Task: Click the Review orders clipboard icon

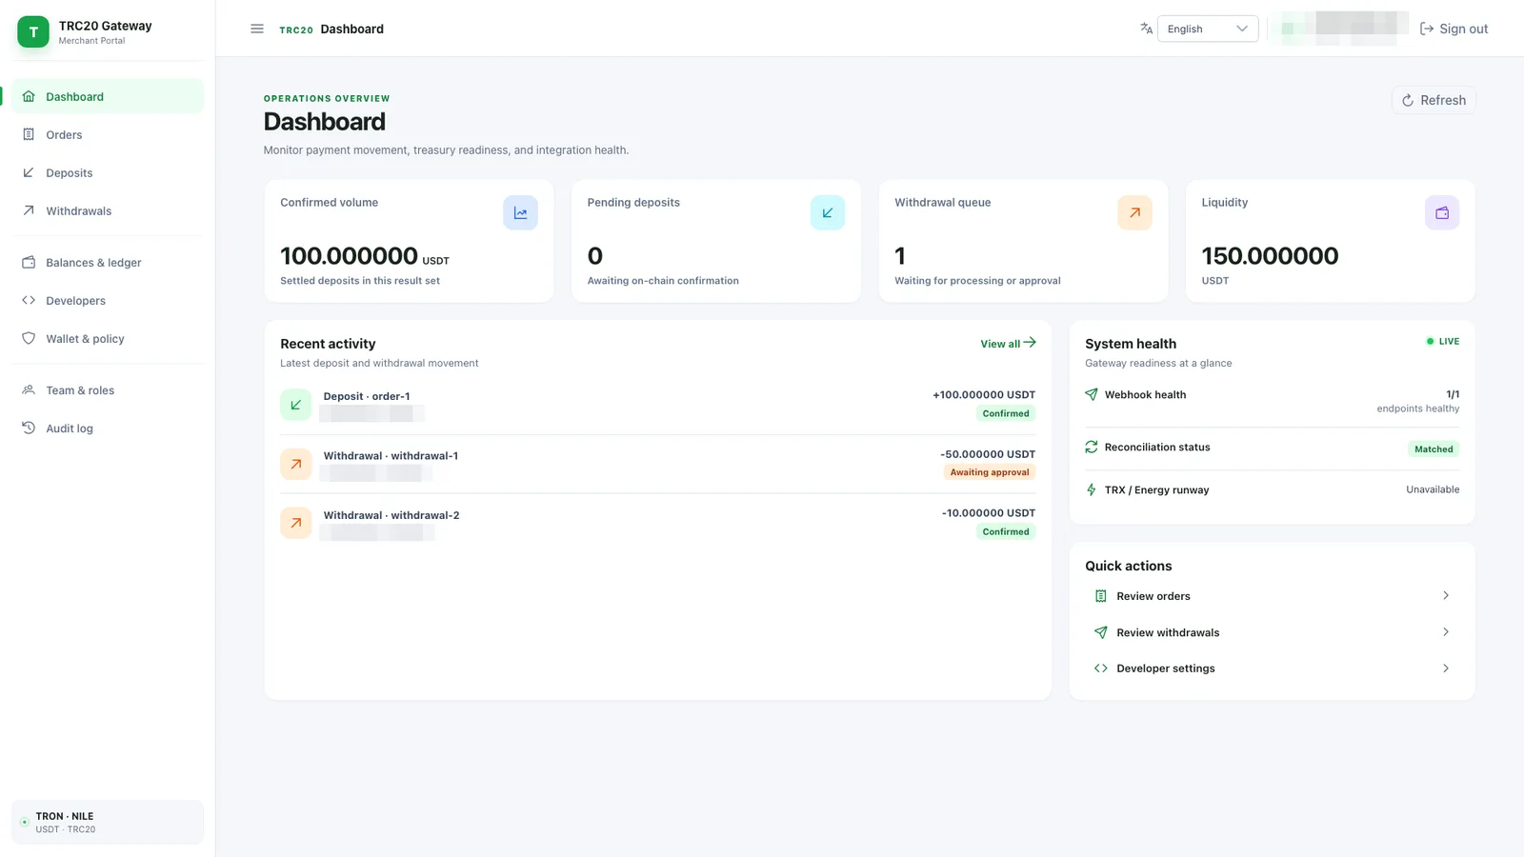Action: coord(1101,596)
